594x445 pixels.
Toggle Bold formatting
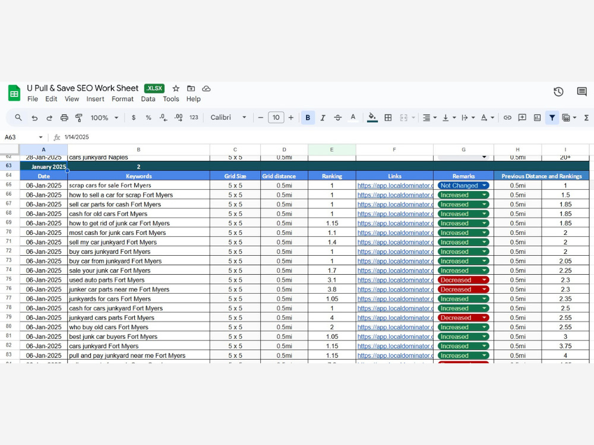tap(308, 117)
